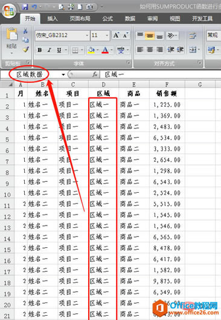The height and width of the screenshot is (320, 221).
Task: Open the 开发工具 tab
Action: pyautogui.click(x=202, y=19)
